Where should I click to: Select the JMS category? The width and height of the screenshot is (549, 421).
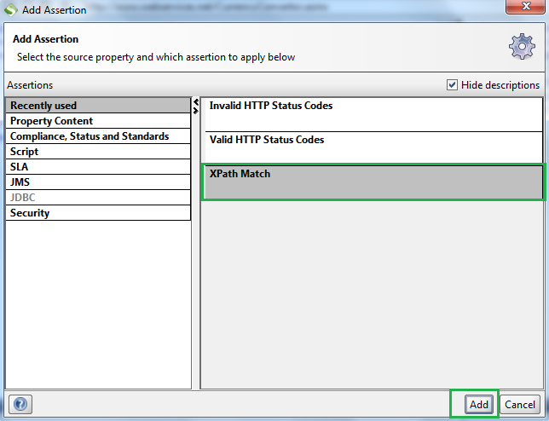98,182
